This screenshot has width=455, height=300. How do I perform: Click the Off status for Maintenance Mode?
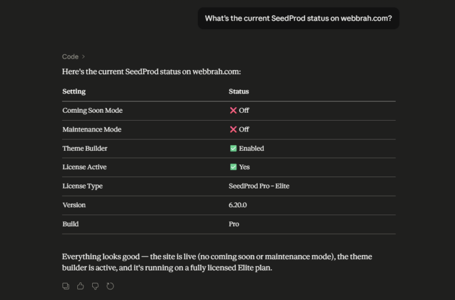pyautogui.click(x=239, y=129)
